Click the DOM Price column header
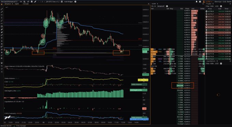Image resolution: width=232 pixels, height=127 pixels. (187, 9)
